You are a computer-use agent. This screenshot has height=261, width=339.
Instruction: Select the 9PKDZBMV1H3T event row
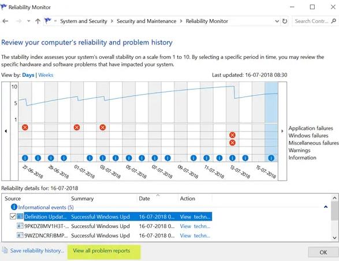click(x=114, y=226)
